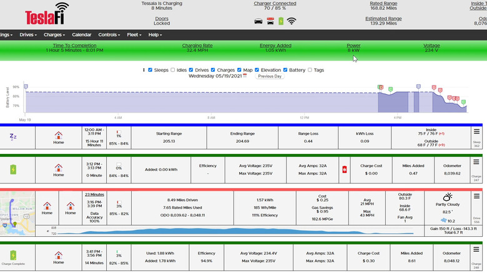Uncheck the Sleeps checkbox
487x273 pixels.
coord(150,70)
